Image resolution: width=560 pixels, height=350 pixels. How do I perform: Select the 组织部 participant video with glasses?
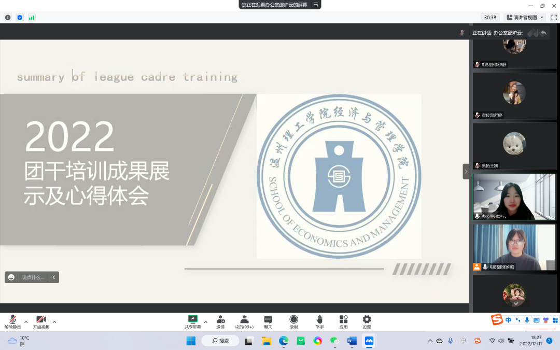click(514, 247)
